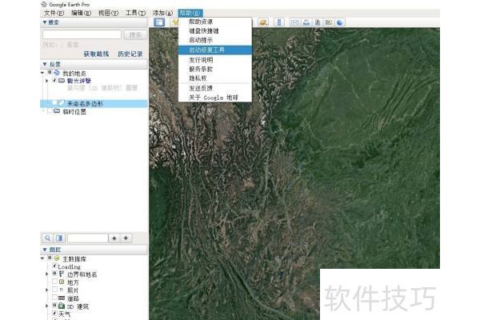Image resolution: width=480 pixels, height=320 pixels.
Task: Open the 工具 menu
Action: click(x=136, y=13)
